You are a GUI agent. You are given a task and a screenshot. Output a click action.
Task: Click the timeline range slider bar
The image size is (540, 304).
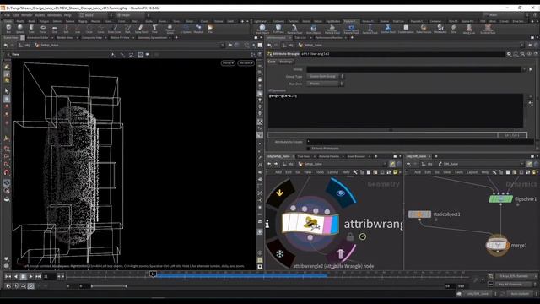coord(109,286)
